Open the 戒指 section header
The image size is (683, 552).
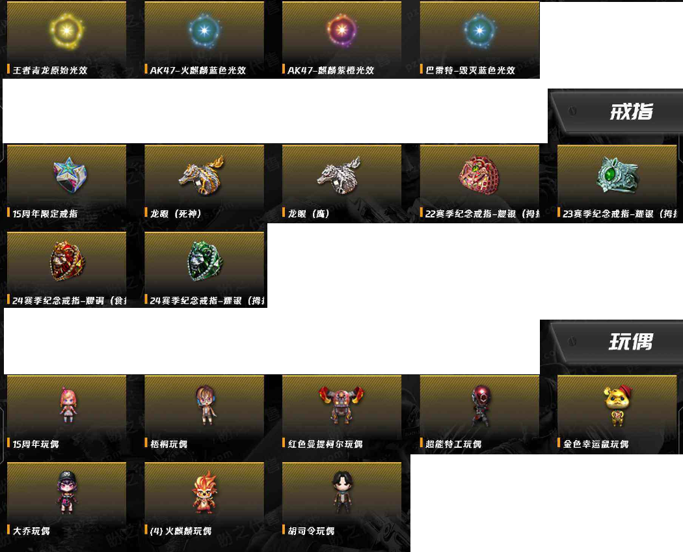(x=631, y=111)
